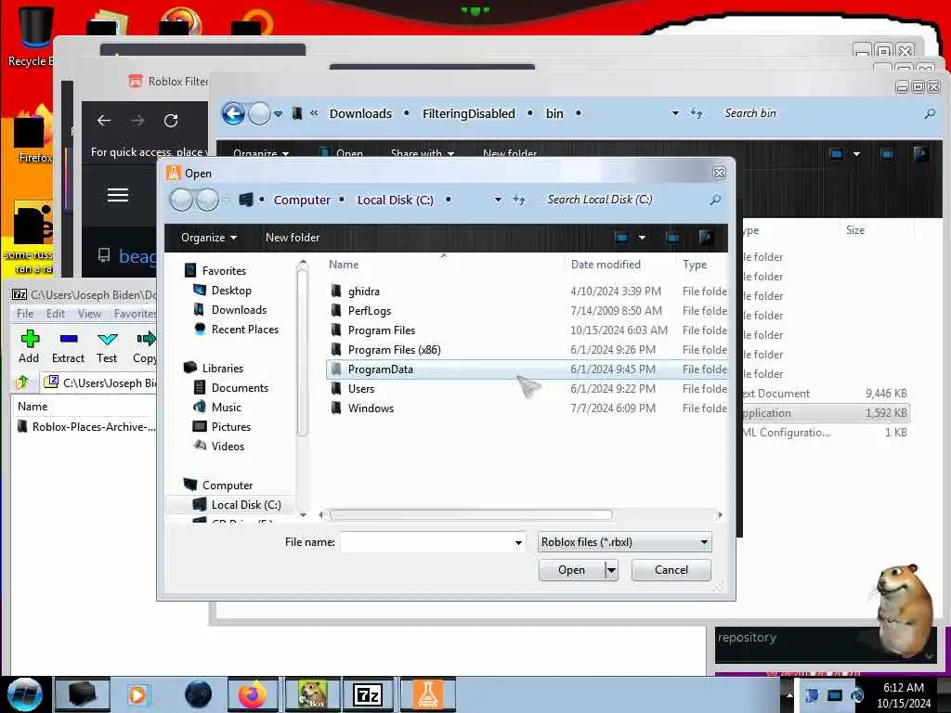Screen dimensions: 951x713
Task: Select Pictures library in sidebar
Action: pos(230,426)
